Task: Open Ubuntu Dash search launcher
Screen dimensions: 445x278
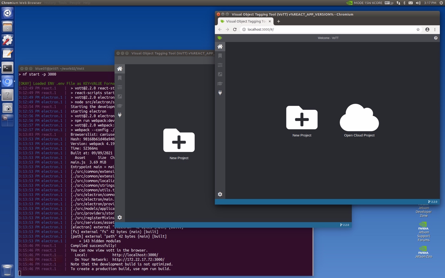Action: tap(7, 13)
